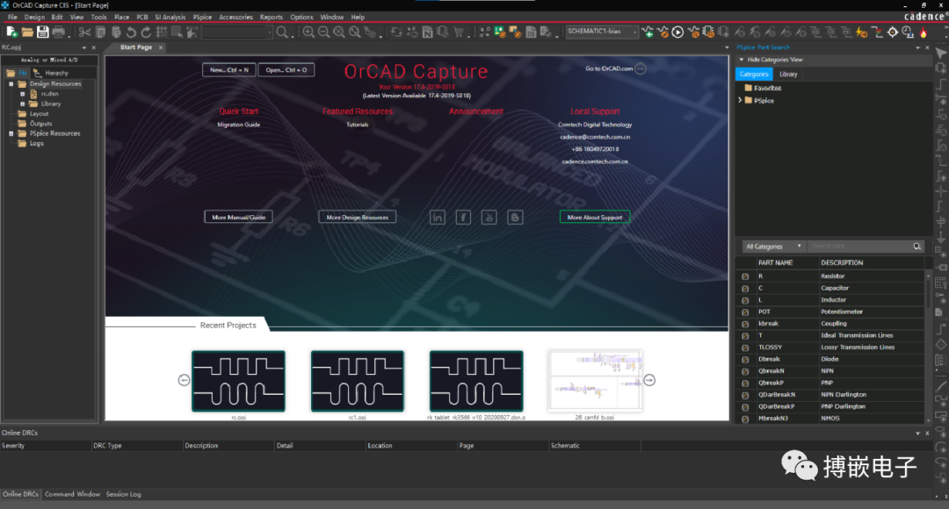The width and height of the screenshot is (949, 509).
Task: Select the arrow tool in right toolbar
Action: (x=941, y=54)
